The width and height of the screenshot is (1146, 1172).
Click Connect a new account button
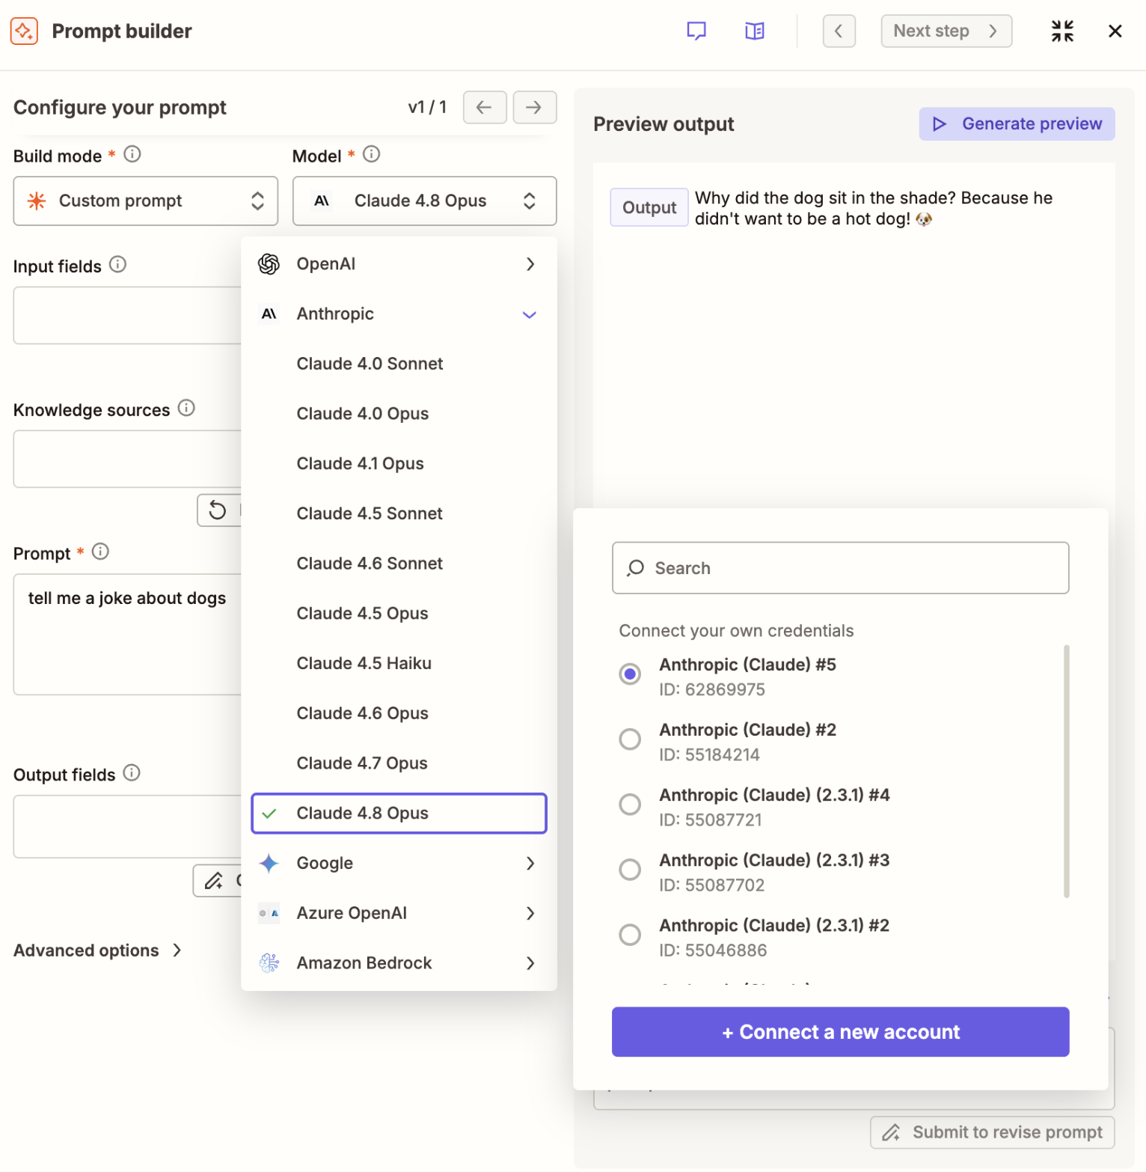click(840, 1032)
